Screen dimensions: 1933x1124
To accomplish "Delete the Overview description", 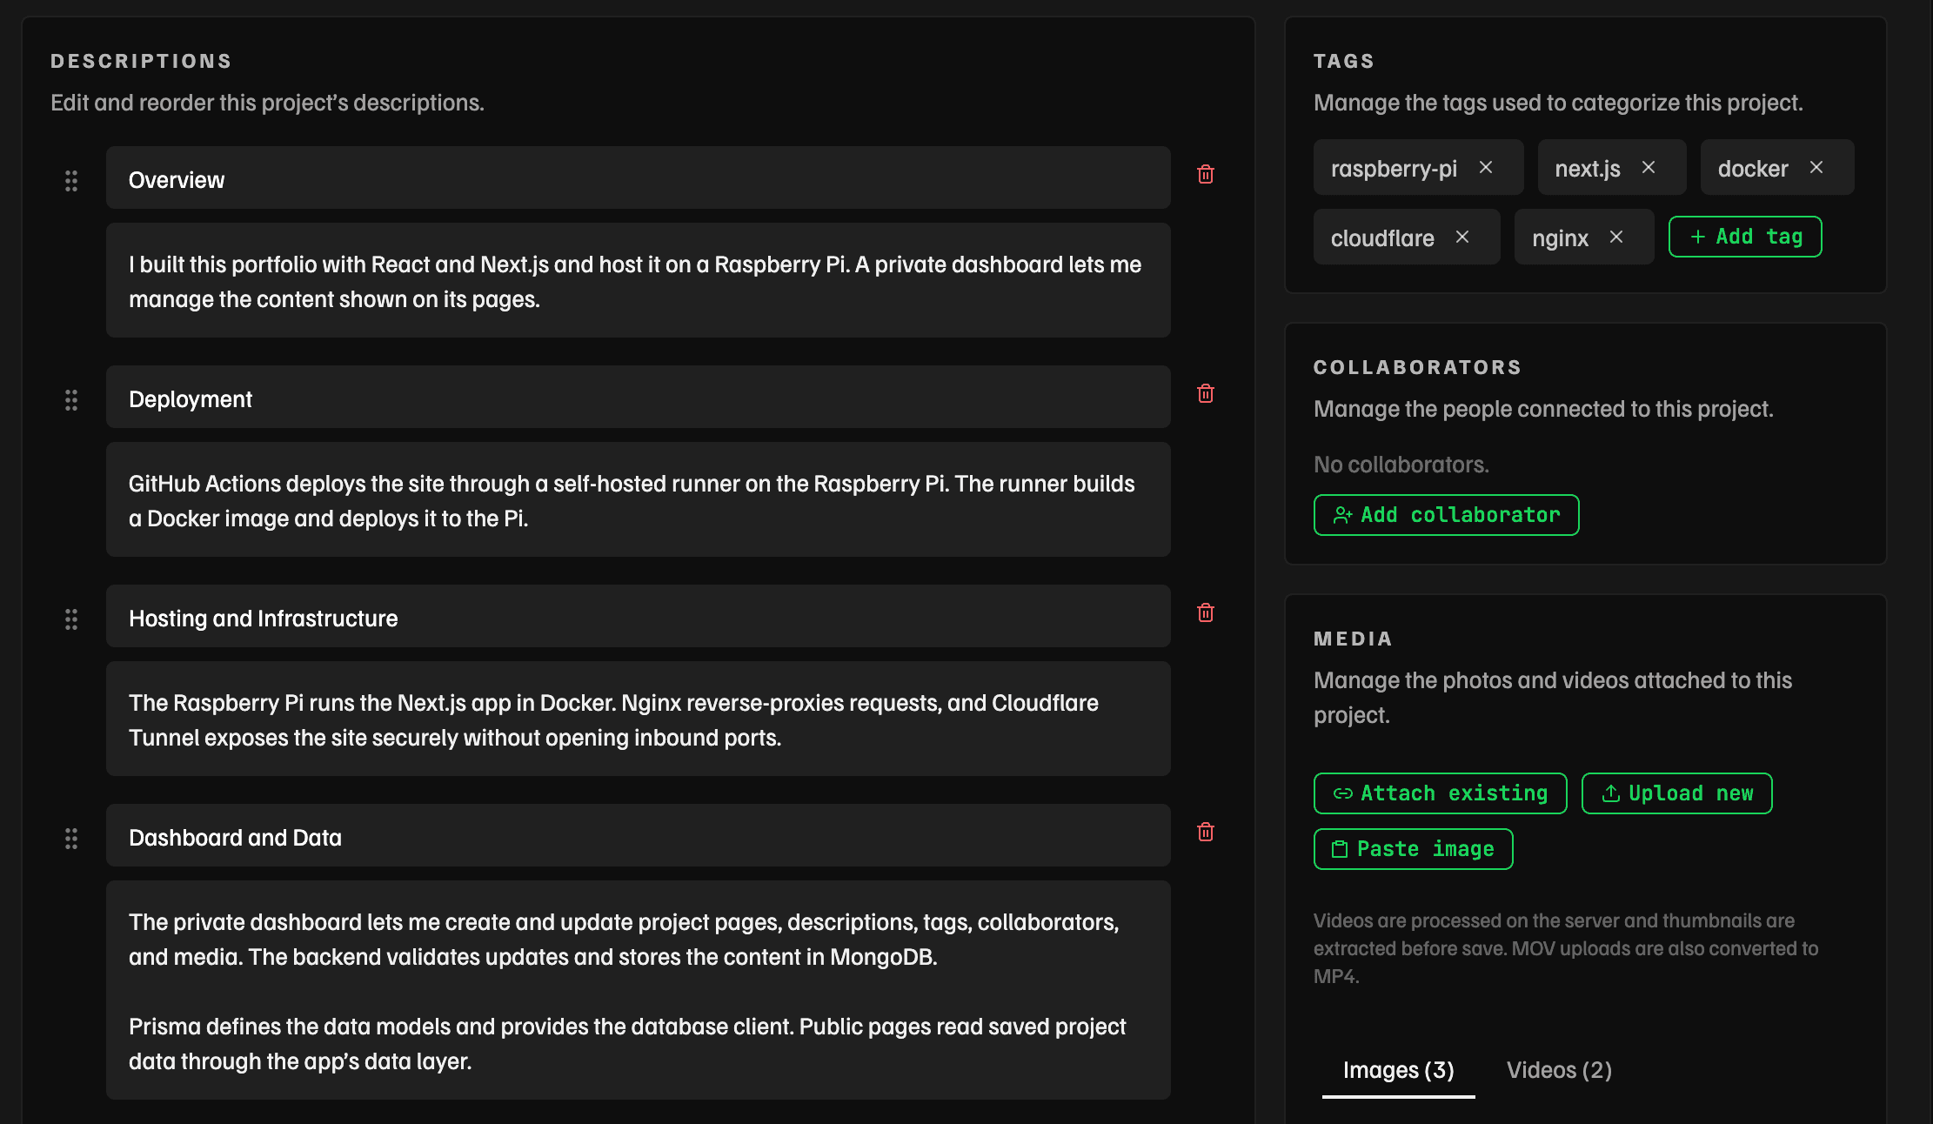I will [x=1206, y=174].
